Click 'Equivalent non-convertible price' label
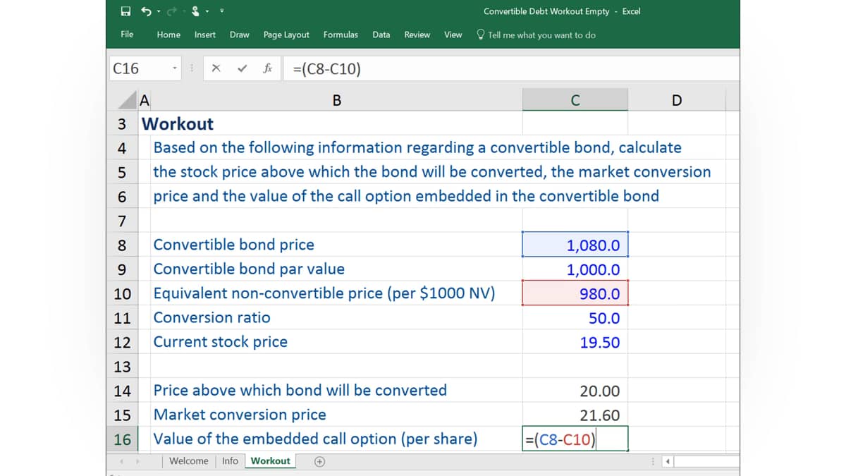 coord(324,293)
